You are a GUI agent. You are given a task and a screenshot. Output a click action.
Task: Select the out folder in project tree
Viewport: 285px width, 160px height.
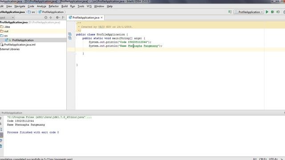coord(4,31)
